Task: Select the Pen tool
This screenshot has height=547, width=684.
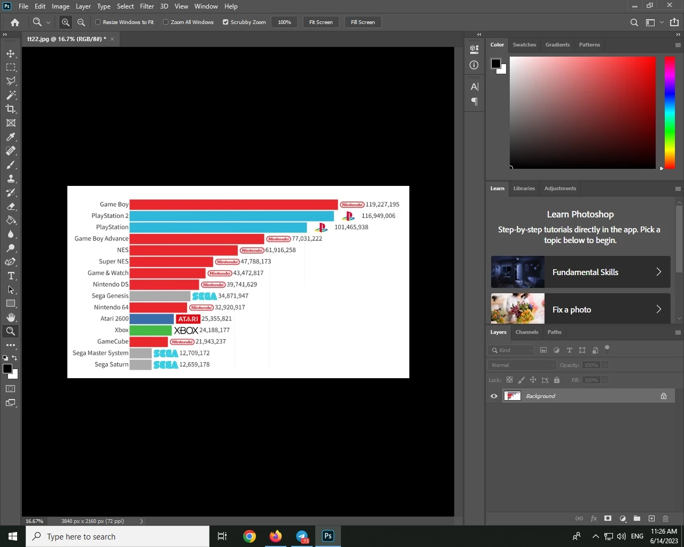Action: click(x=11, y=262)
